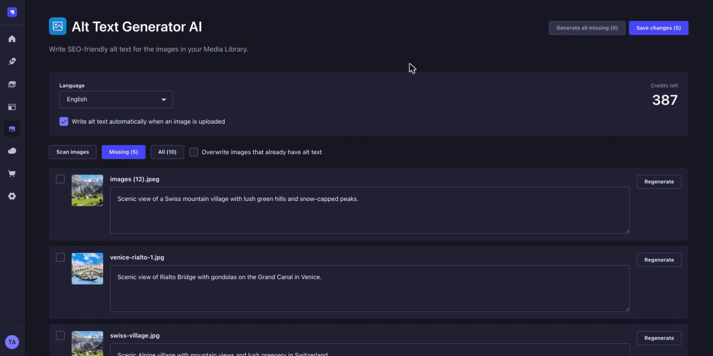Select the highlighted image icon in sidebar
Image resolution: width=713 pixels, height=356 pixels.
(x=12, y=129)
